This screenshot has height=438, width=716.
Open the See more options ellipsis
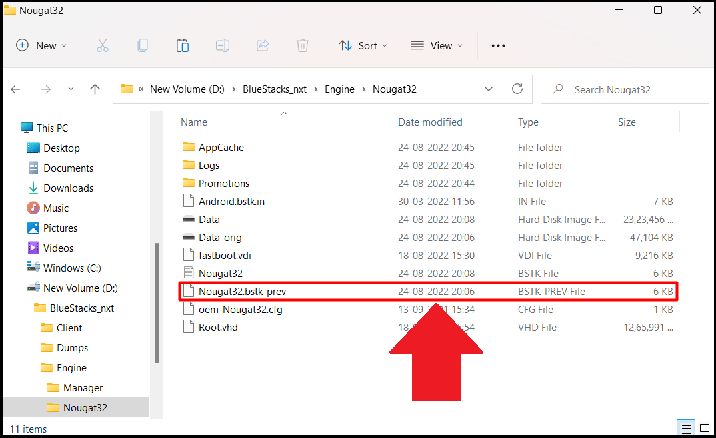pos(497,45)
